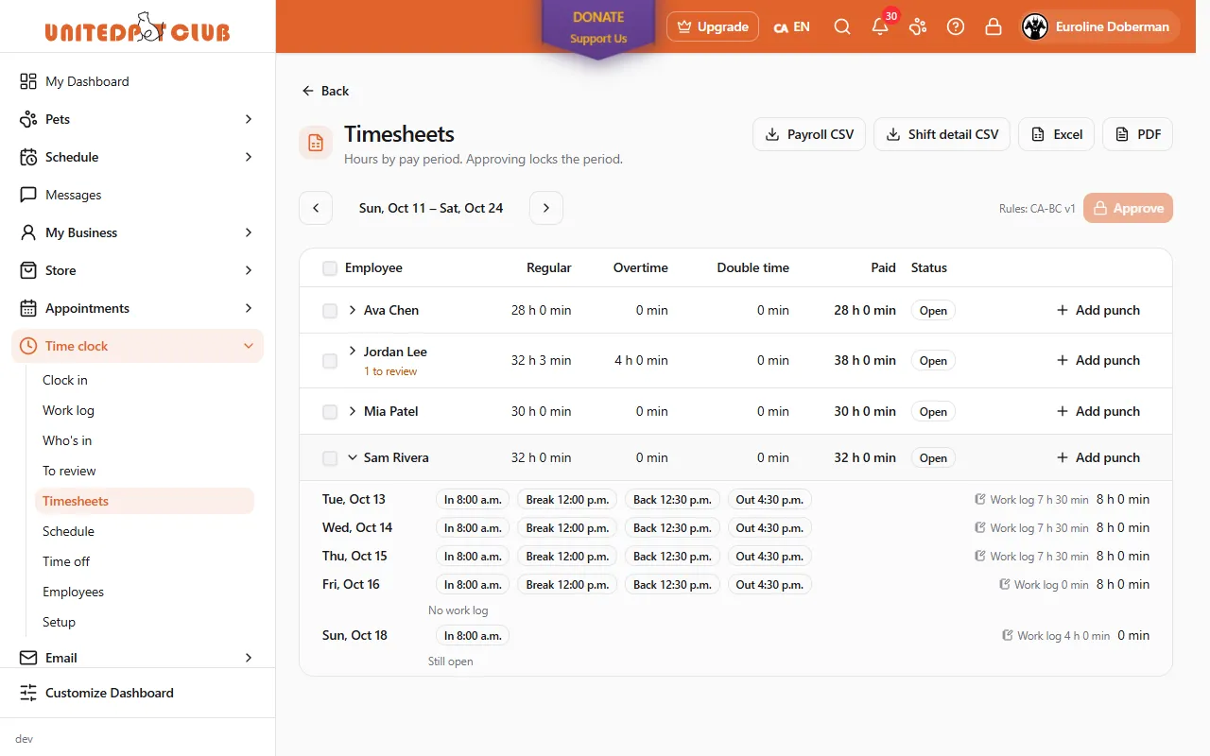Image resolution: width=1210 pixels, height=756 pixels.
Task: Click the My Dashboard grid icon
Action: coord(28,81)
